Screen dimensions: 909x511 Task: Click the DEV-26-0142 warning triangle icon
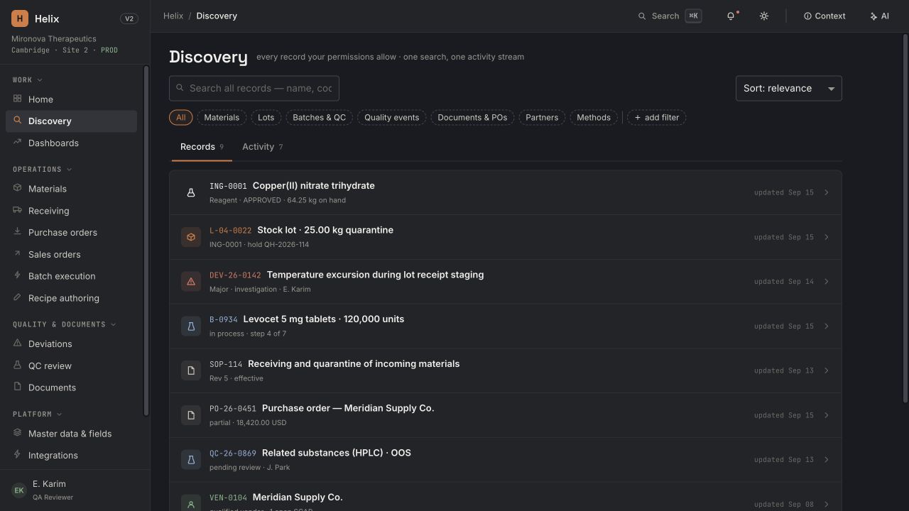click(191, 282)
